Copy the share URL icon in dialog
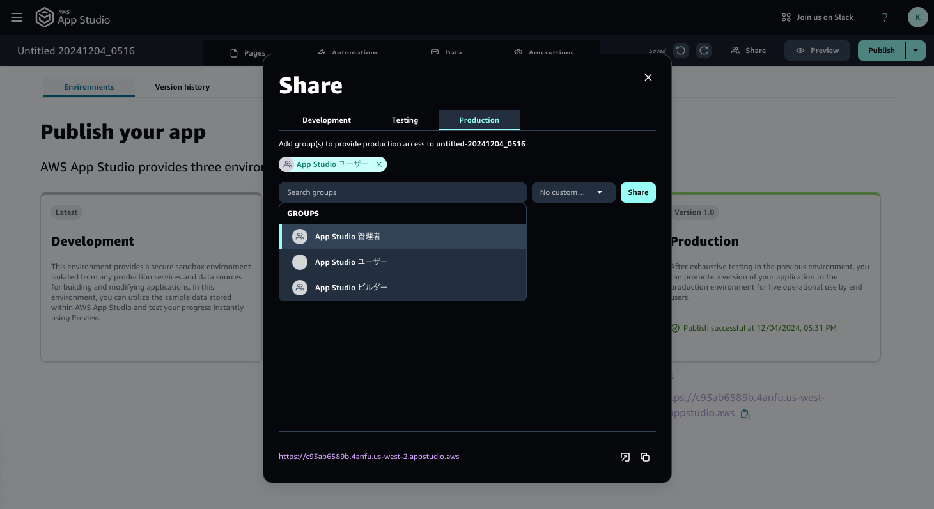 [x=645, y=457]
